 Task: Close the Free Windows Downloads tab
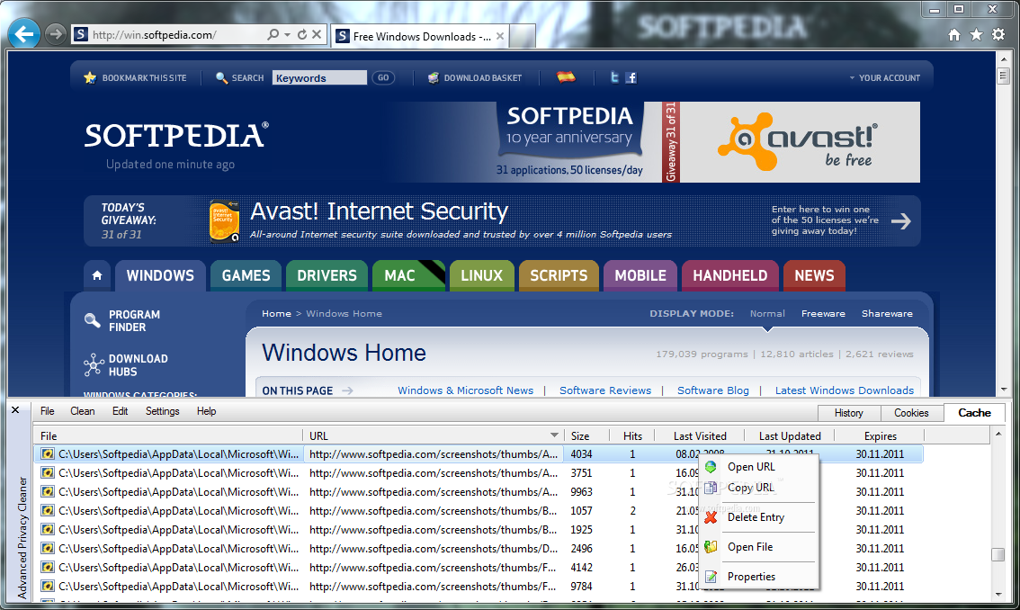click(x=499, y=37)
